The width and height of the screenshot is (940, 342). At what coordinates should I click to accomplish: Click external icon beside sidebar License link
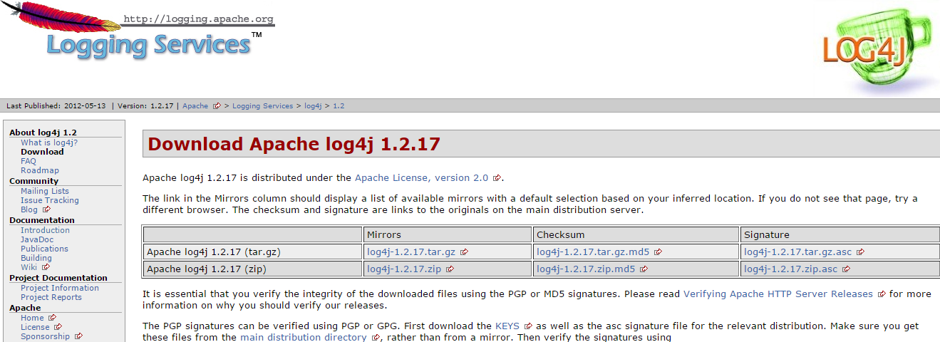pyautogui.click(x=58, y=328)
